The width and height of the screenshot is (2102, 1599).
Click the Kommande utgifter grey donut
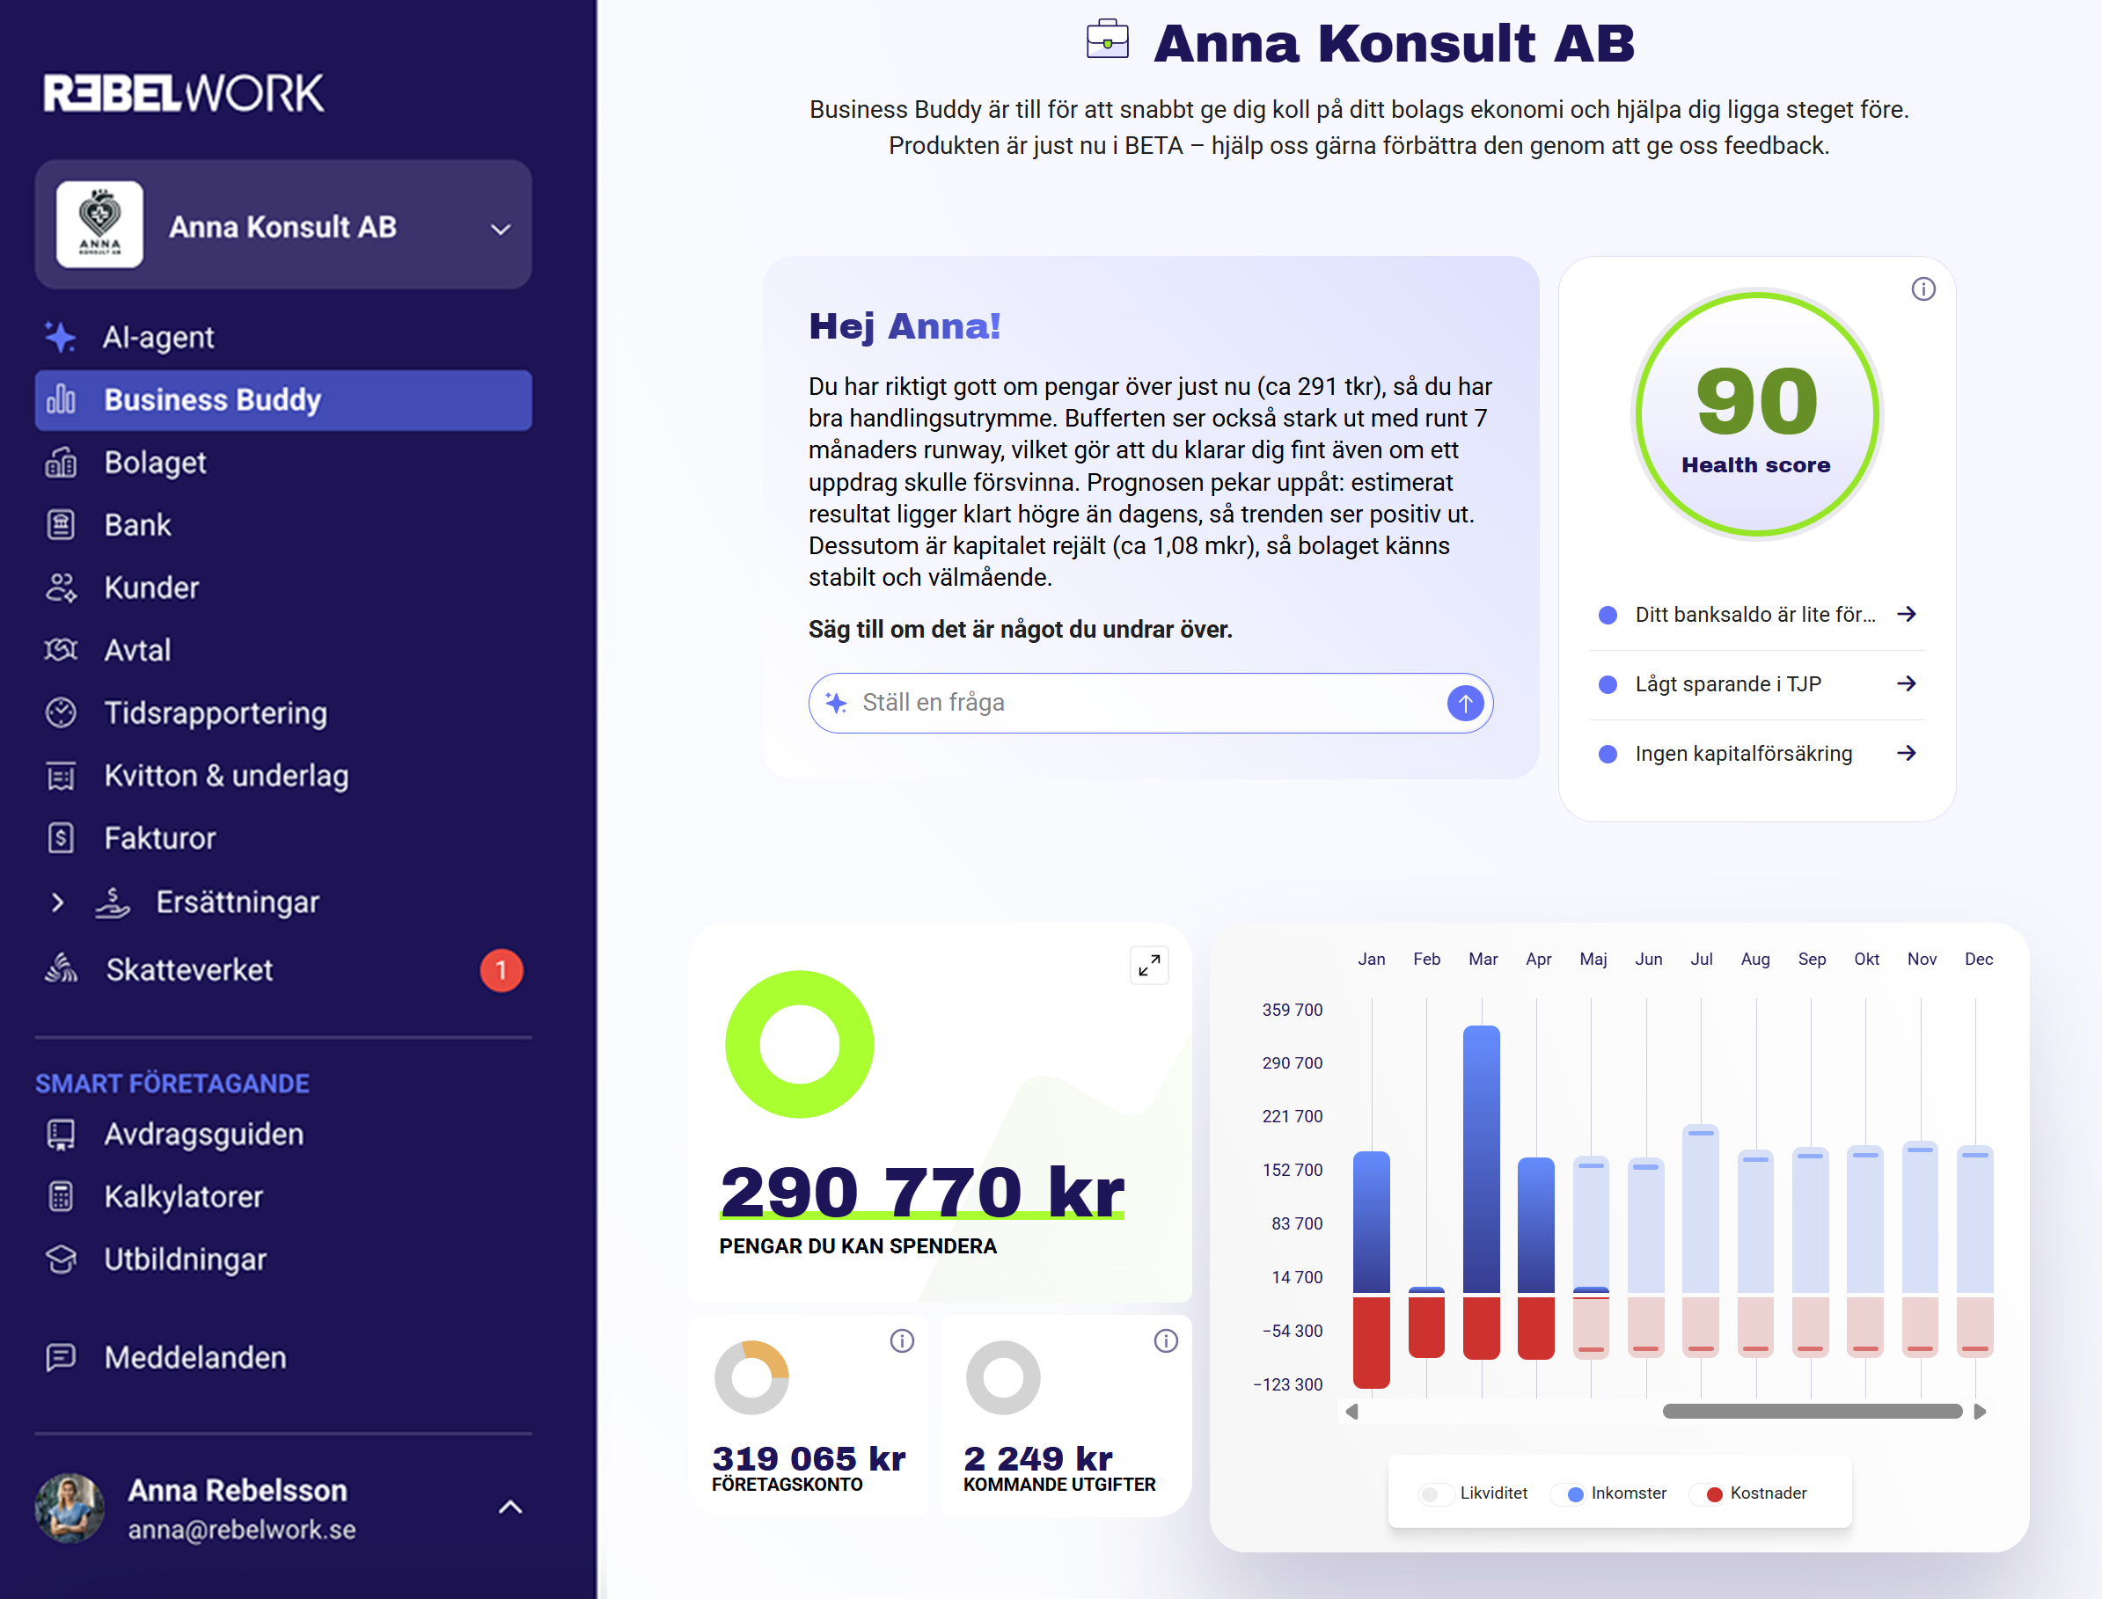point(1003,1377)
